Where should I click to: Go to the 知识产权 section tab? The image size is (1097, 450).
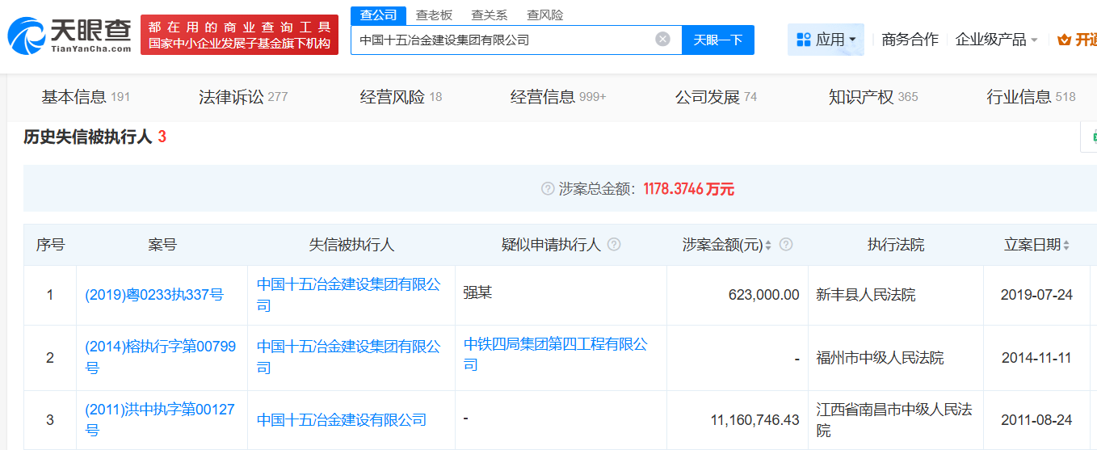click(x=872, y=97)
